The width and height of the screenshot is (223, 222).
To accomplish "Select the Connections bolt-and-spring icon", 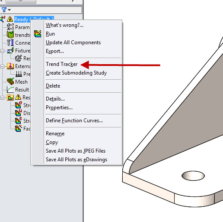I will pos(10,43).
